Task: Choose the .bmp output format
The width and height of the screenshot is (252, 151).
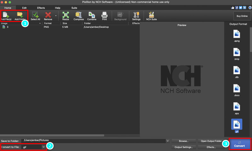Action: pyautogui.click(x=237, y=54)
